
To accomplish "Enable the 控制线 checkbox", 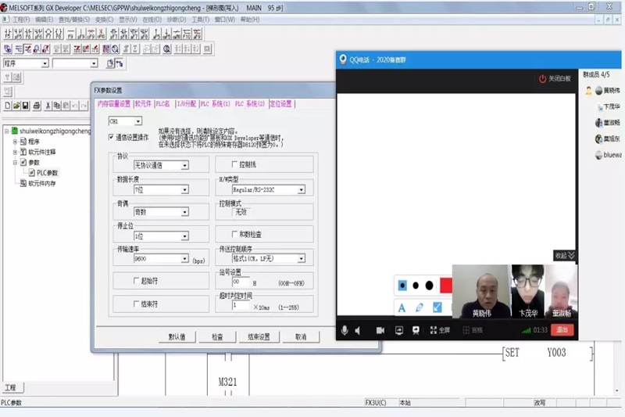I will [x=235, y=164].
